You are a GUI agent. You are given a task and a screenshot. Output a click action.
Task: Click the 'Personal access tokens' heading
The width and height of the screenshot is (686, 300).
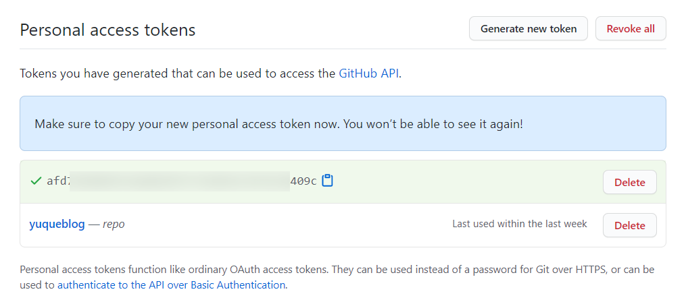(107, 30)
